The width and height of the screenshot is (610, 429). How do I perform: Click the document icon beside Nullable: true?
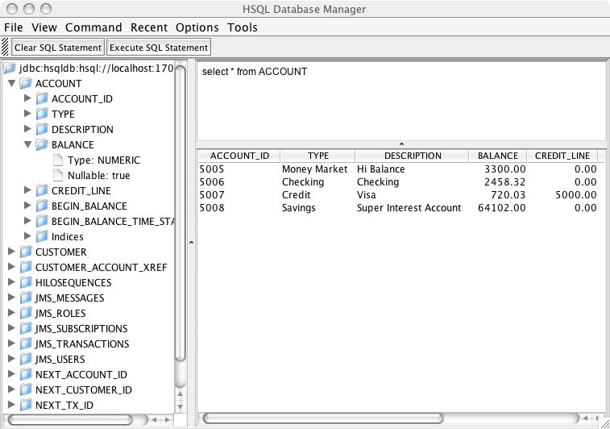[x=58, y=175]
